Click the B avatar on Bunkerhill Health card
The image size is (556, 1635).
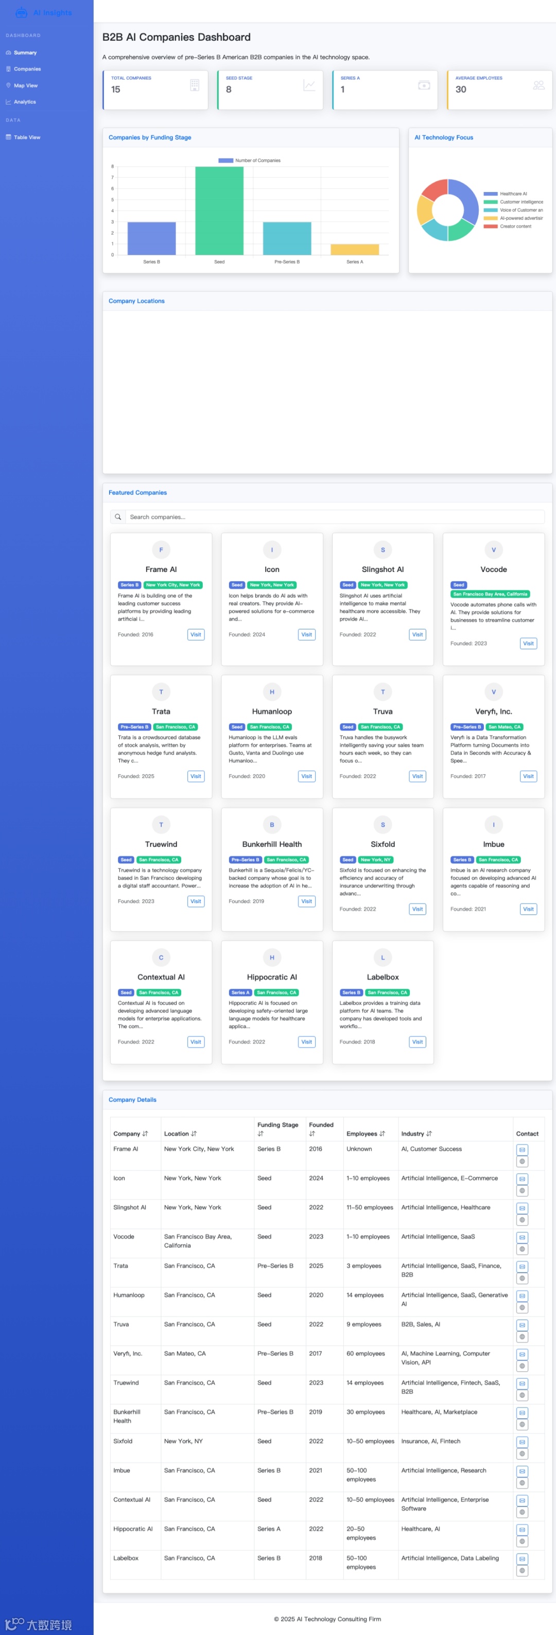[x=272, y=825]
